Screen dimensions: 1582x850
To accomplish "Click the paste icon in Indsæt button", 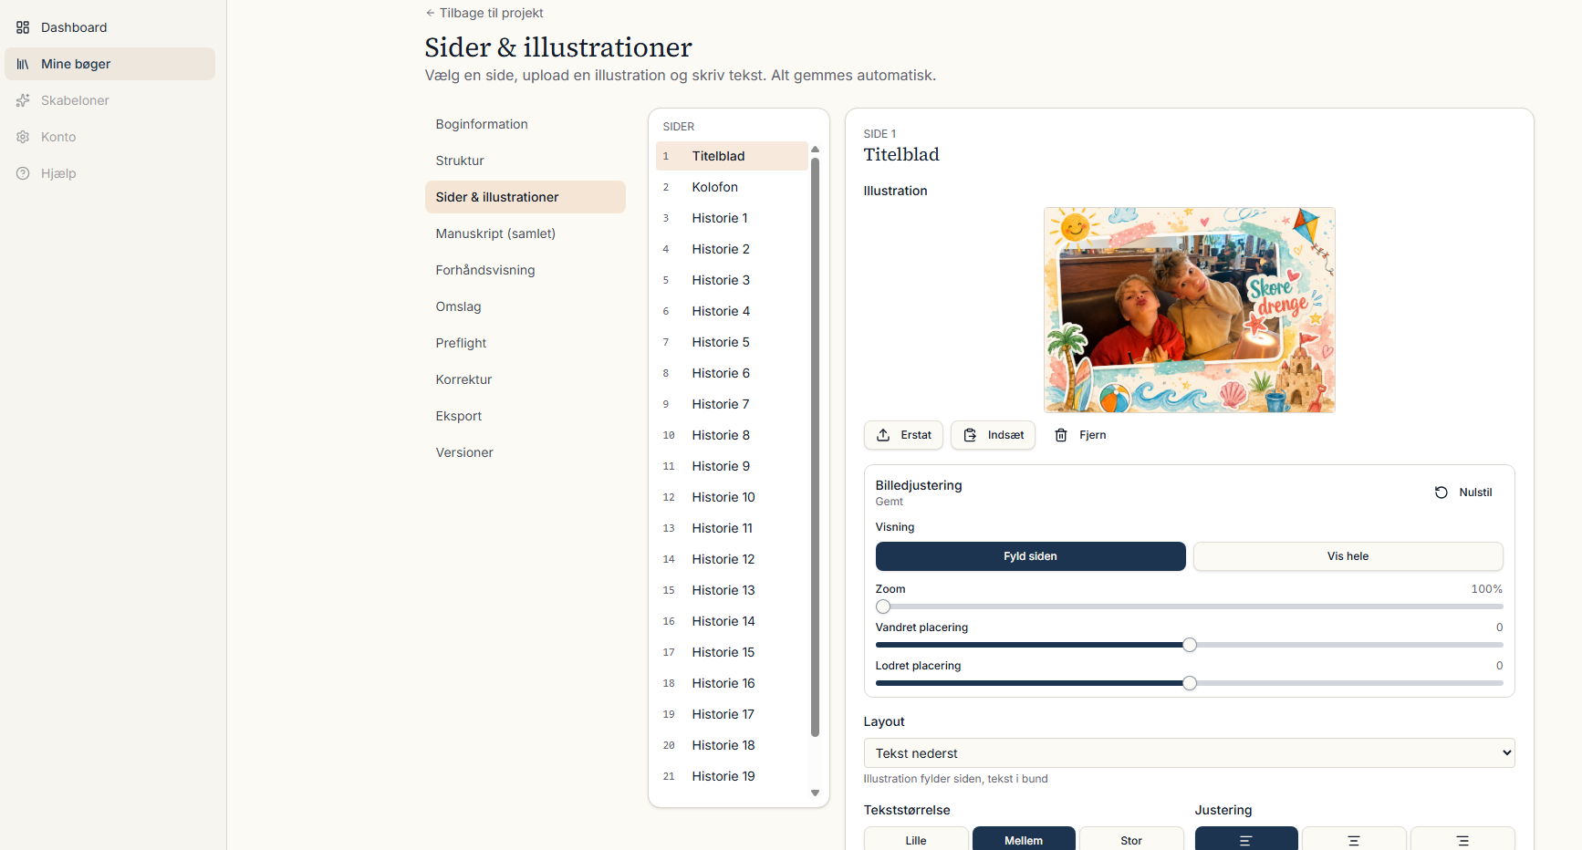I will [970, 435].
